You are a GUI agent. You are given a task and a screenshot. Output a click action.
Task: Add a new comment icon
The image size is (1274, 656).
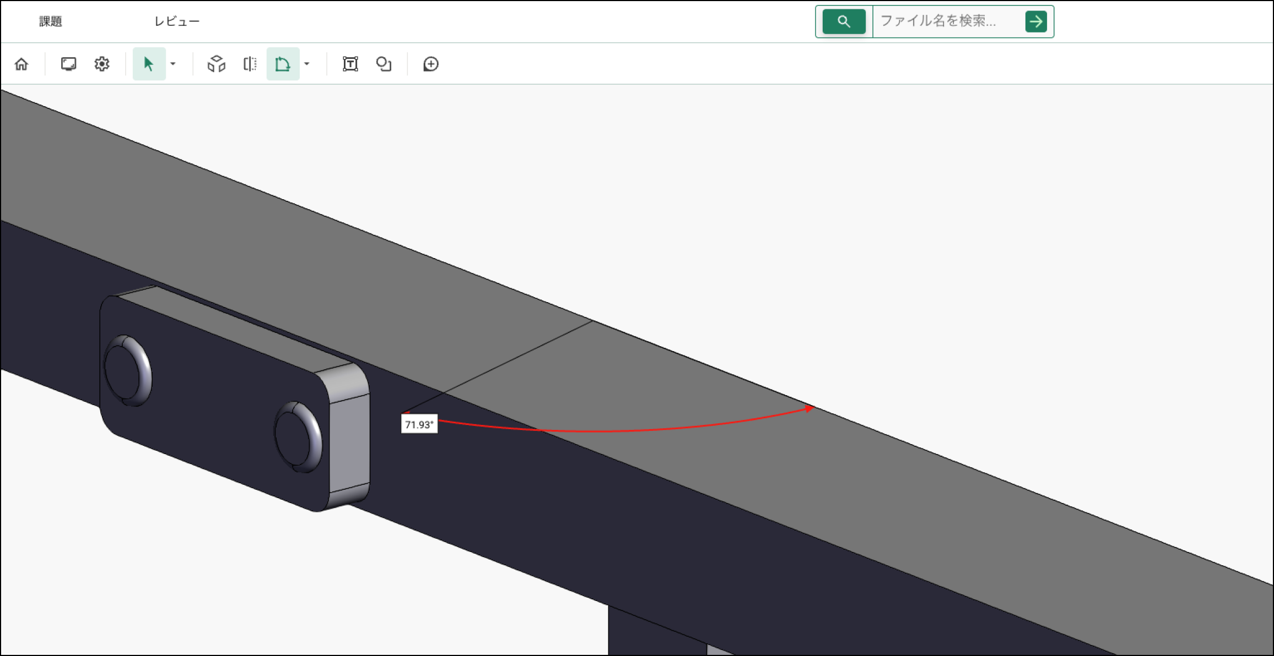pos(431,64)
